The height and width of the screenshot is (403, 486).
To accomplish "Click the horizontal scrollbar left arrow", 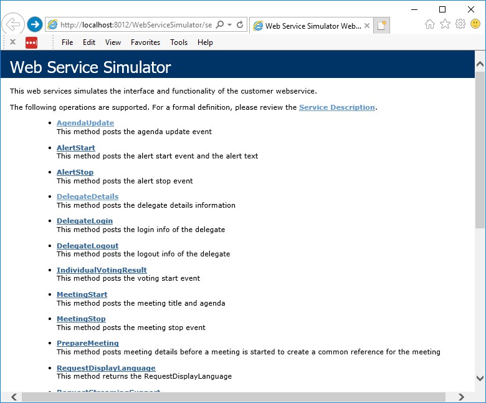I will 14,397.
